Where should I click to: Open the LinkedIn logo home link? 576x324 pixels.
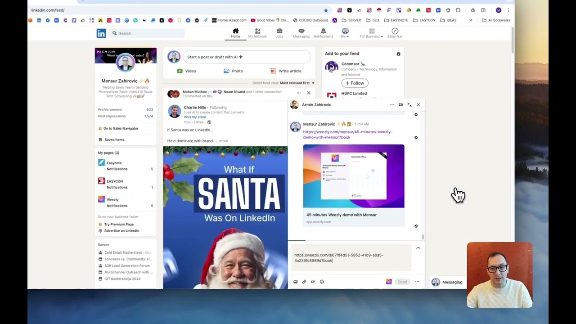pyautogui.click(x=101, y=33)
